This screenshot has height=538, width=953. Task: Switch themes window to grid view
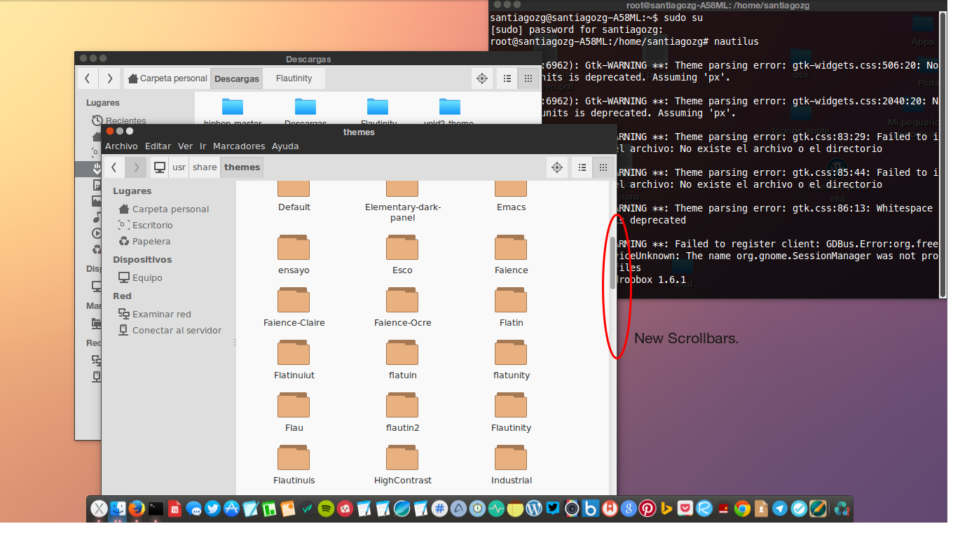(603, 167)
